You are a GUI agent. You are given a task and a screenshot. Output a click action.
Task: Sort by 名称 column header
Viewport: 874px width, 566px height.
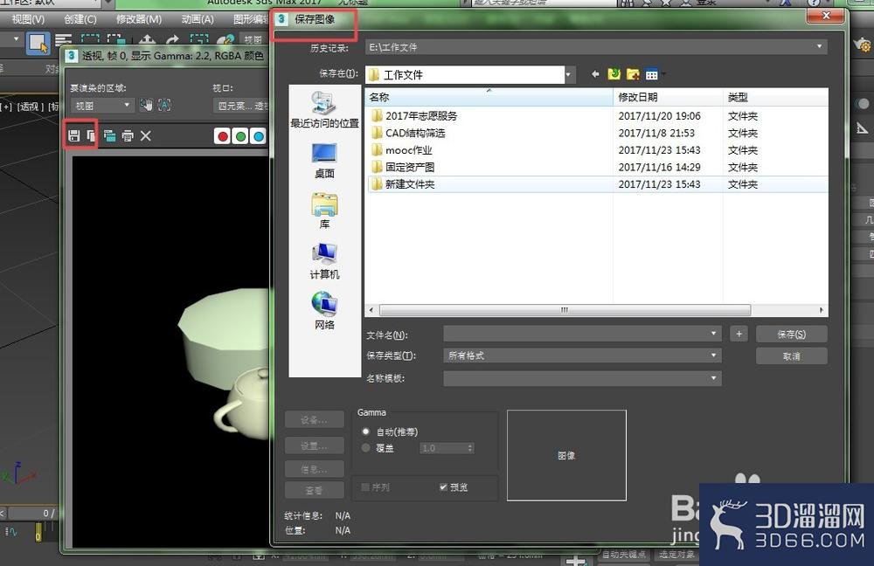click(x=489, y=97)
